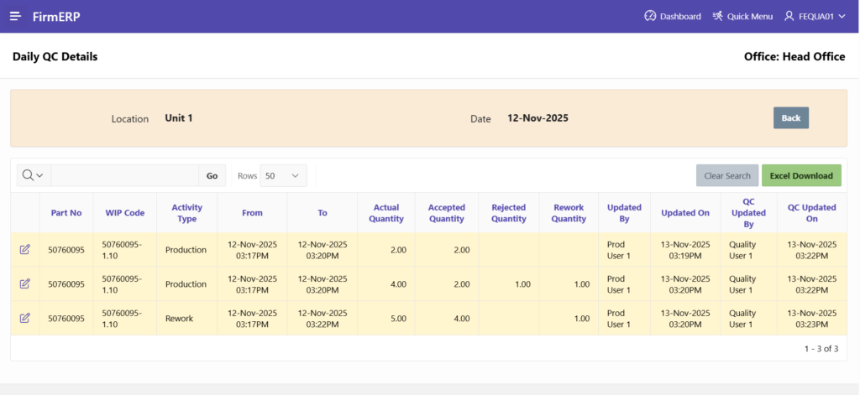Click the Dashboard gauge icon

coord(649,16)
